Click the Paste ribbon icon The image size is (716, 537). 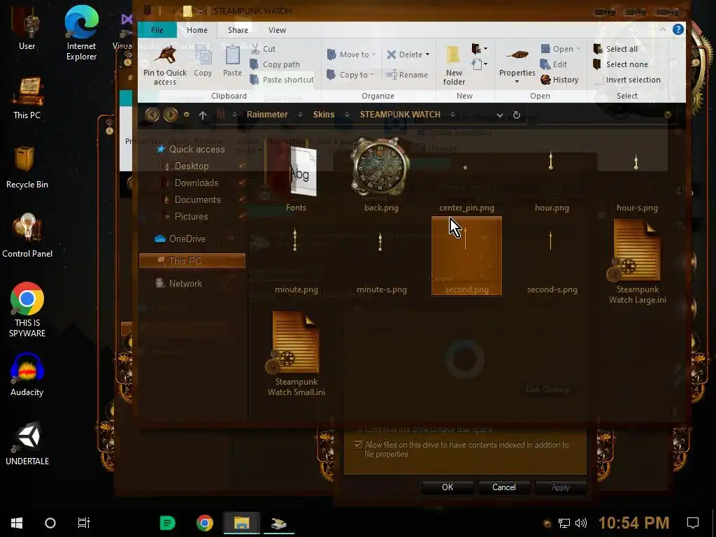pos(232,56)
